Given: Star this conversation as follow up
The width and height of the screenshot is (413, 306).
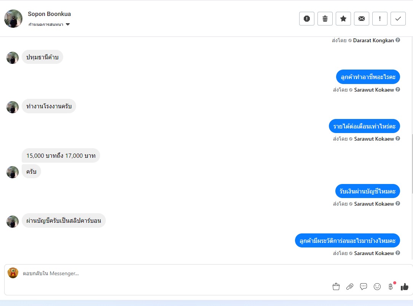Looking at the screenshot, I should [x=343, y=19].
